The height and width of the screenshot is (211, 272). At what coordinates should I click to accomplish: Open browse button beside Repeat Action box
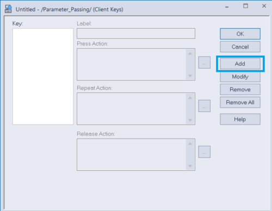[204, 105]
